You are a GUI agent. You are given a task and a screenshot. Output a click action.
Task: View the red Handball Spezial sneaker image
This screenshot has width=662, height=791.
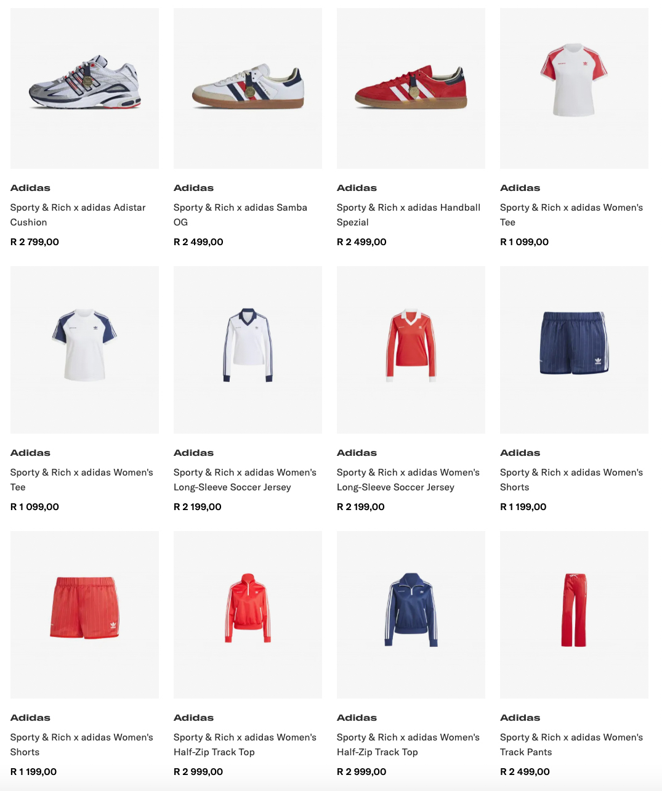pos(411,88)
